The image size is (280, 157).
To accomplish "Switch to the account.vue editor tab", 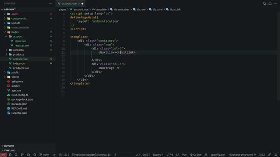I will coord(70,3).
